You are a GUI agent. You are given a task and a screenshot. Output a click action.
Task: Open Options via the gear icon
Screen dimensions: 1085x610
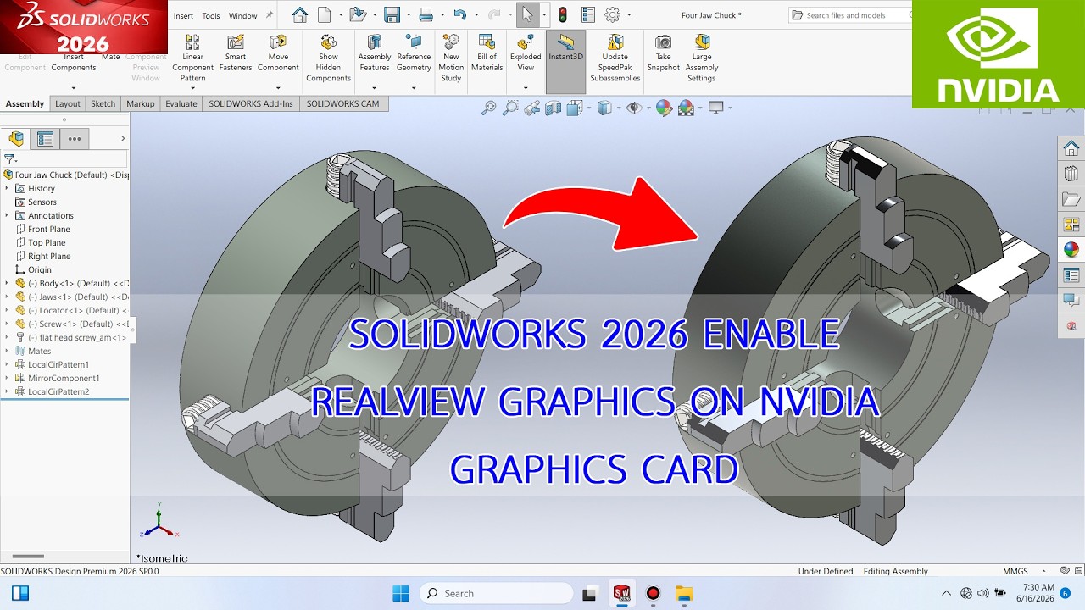[612, 14]
